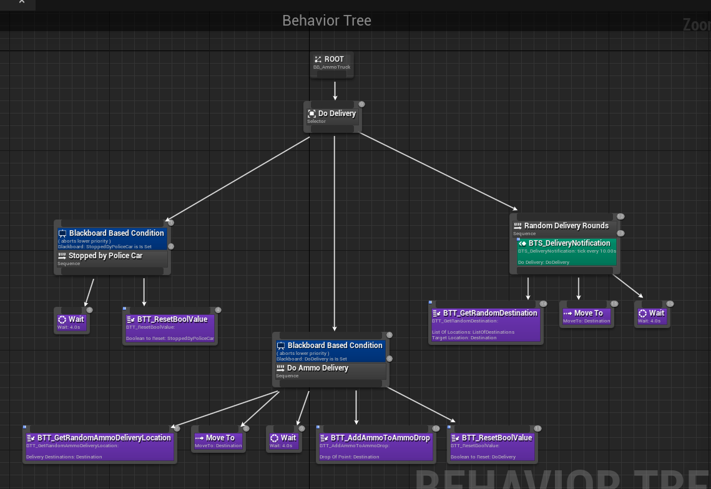Select the Do Ammo Delivery node title

point(318,368)
